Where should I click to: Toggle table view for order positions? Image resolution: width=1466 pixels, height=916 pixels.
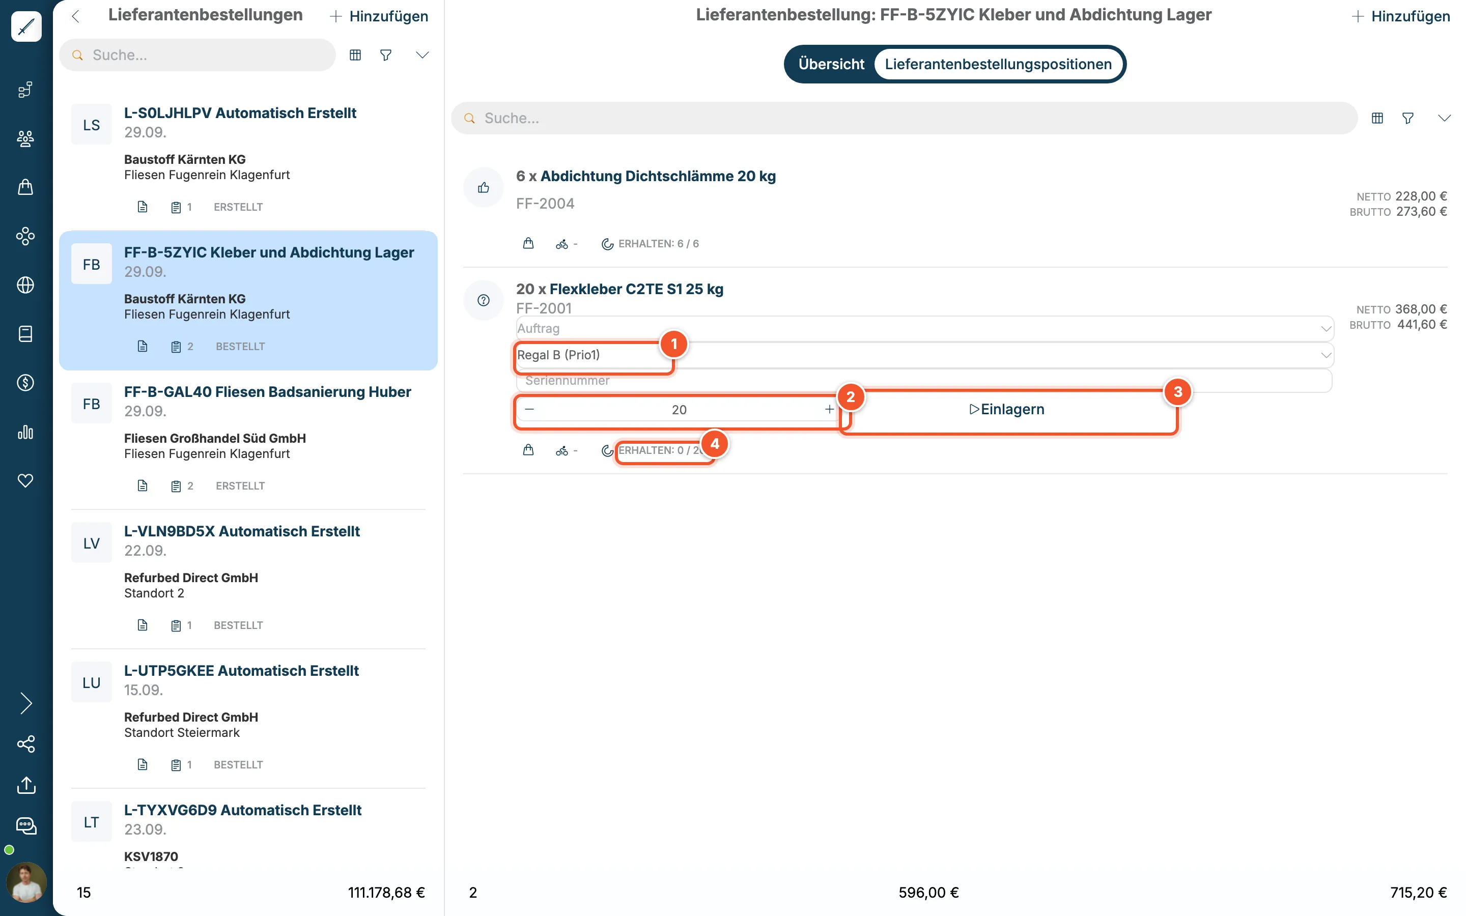click(x=1377, y=118)
